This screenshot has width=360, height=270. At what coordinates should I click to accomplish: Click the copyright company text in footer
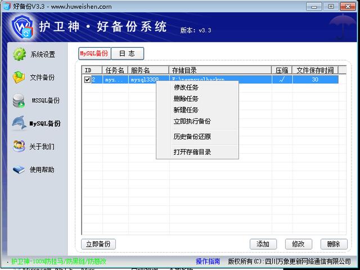(289, 261)
